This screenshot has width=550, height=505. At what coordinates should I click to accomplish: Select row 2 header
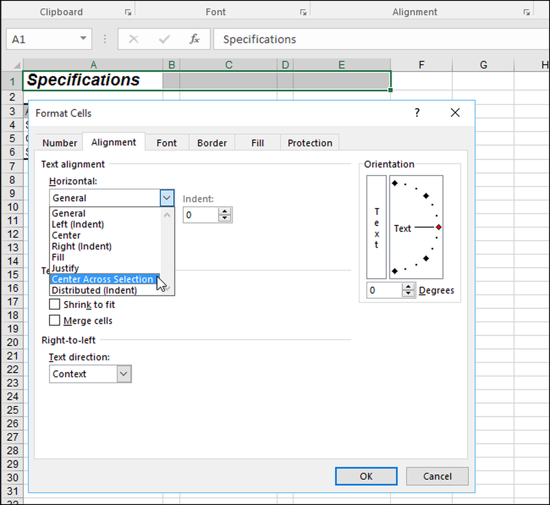click(12, 97)
